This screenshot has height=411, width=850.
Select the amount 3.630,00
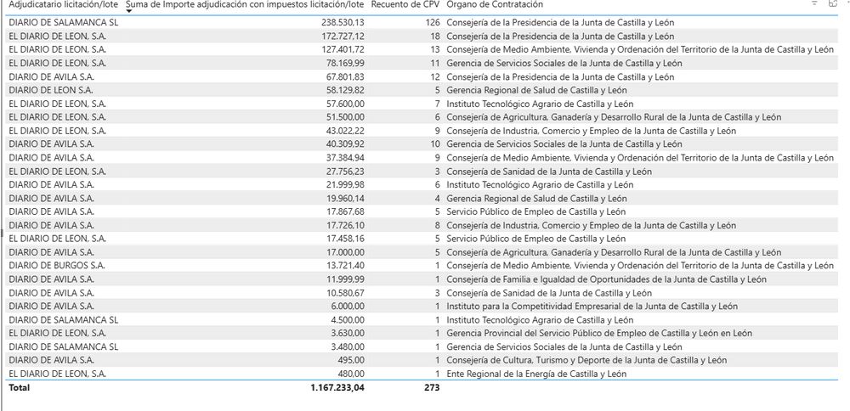(348, 333)
